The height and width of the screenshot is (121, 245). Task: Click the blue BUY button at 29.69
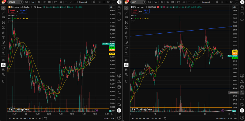point(146,11)
